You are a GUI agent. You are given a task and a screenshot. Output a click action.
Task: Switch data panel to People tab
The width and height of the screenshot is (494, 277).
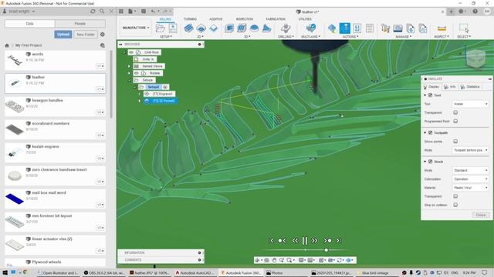[80, 24]
